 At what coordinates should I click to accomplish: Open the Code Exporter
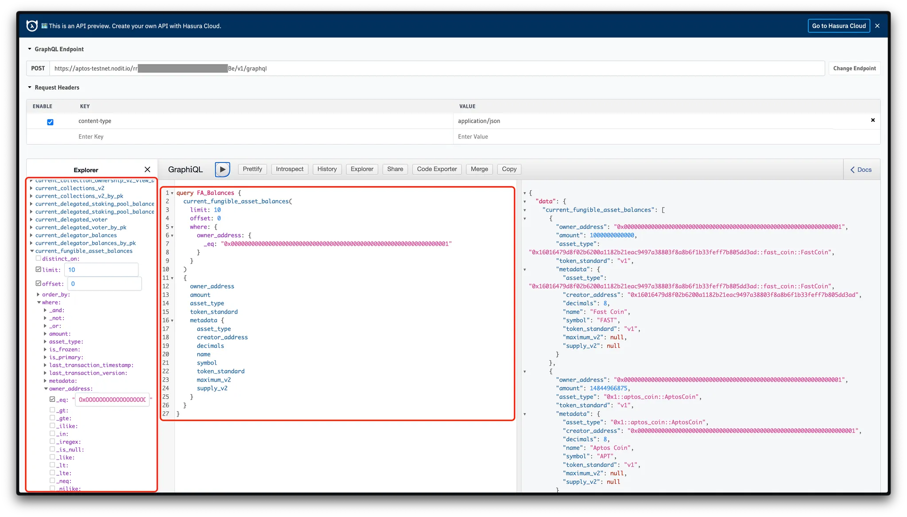(x=437, y=169)
